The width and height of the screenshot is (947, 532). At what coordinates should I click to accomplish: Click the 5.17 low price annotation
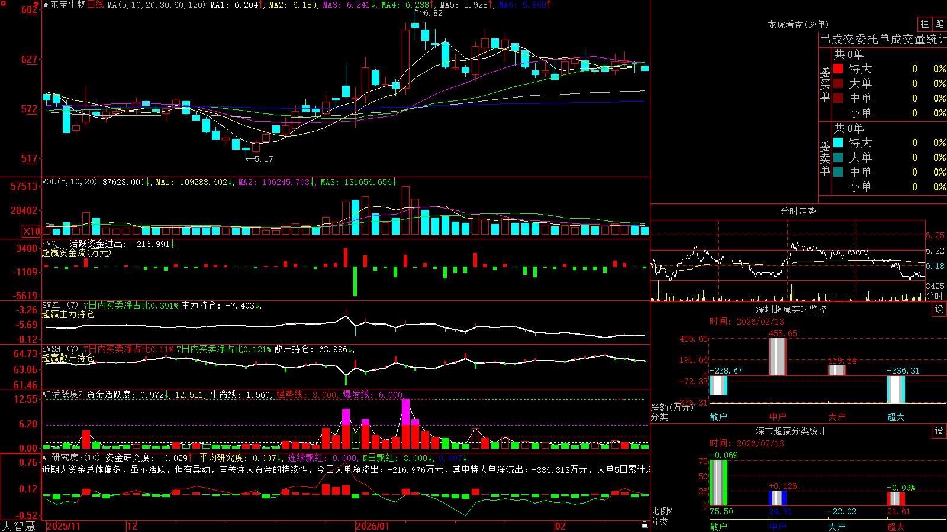click(x=263, y=159)
